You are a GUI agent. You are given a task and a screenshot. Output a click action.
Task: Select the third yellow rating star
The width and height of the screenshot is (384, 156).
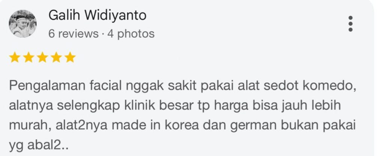click(x=42, y=57)
